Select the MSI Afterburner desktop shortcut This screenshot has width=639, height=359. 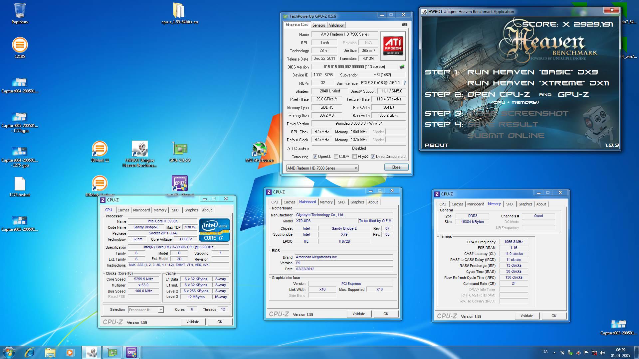(x=259, y=152)
